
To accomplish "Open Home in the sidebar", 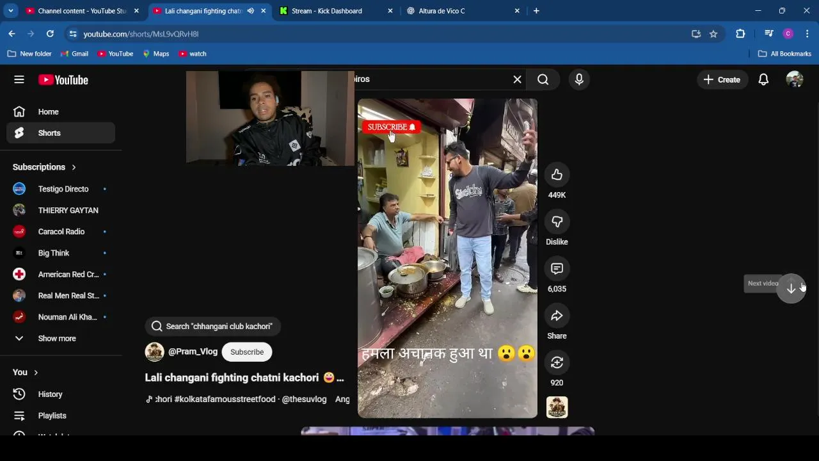I will [x=61, y=111].
